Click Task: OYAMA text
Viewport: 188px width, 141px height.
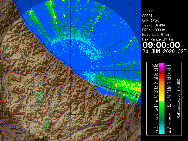pyautogui.click(x=154, y=25)
